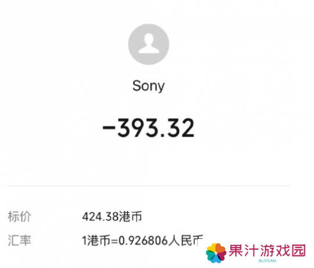The height and width of the screenshot is (268, 314).
Task: Click the SLOGAN text under watermark
Action: pyautogui.click(x=267, y=261)
